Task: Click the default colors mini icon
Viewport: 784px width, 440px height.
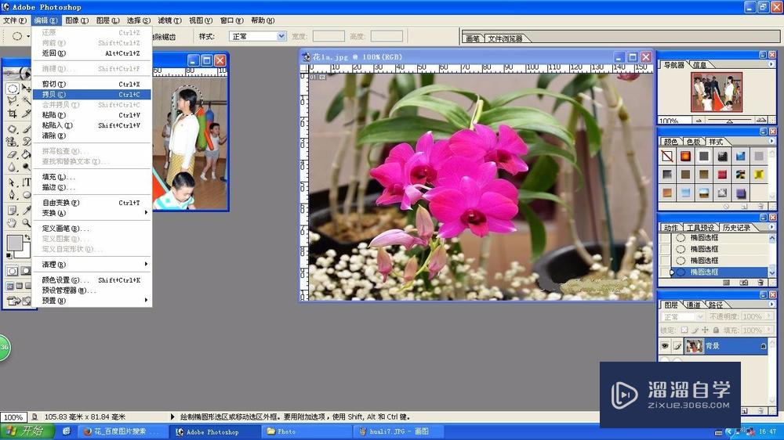Action: tap(9, 256)
